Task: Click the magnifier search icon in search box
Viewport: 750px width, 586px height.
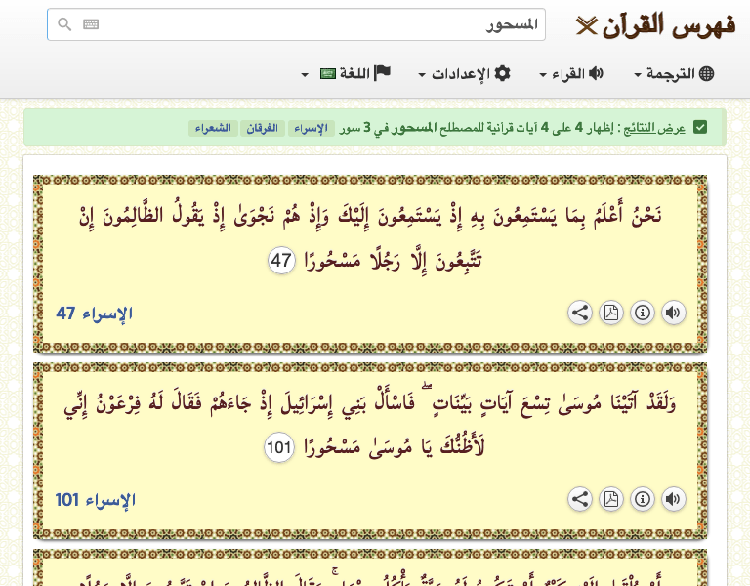Action: pyautogui.click(x=64, y=25)
